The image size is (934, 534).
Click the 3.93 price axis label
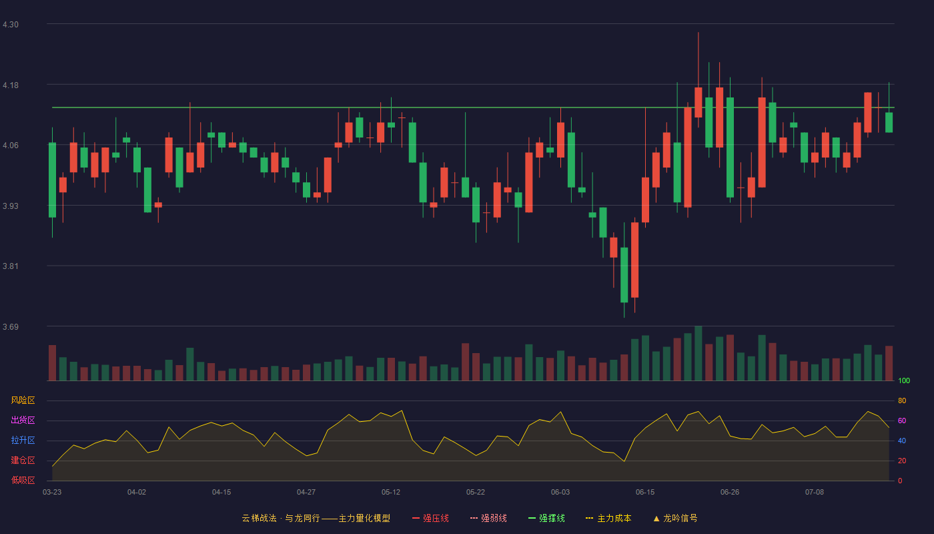[11, 206]
